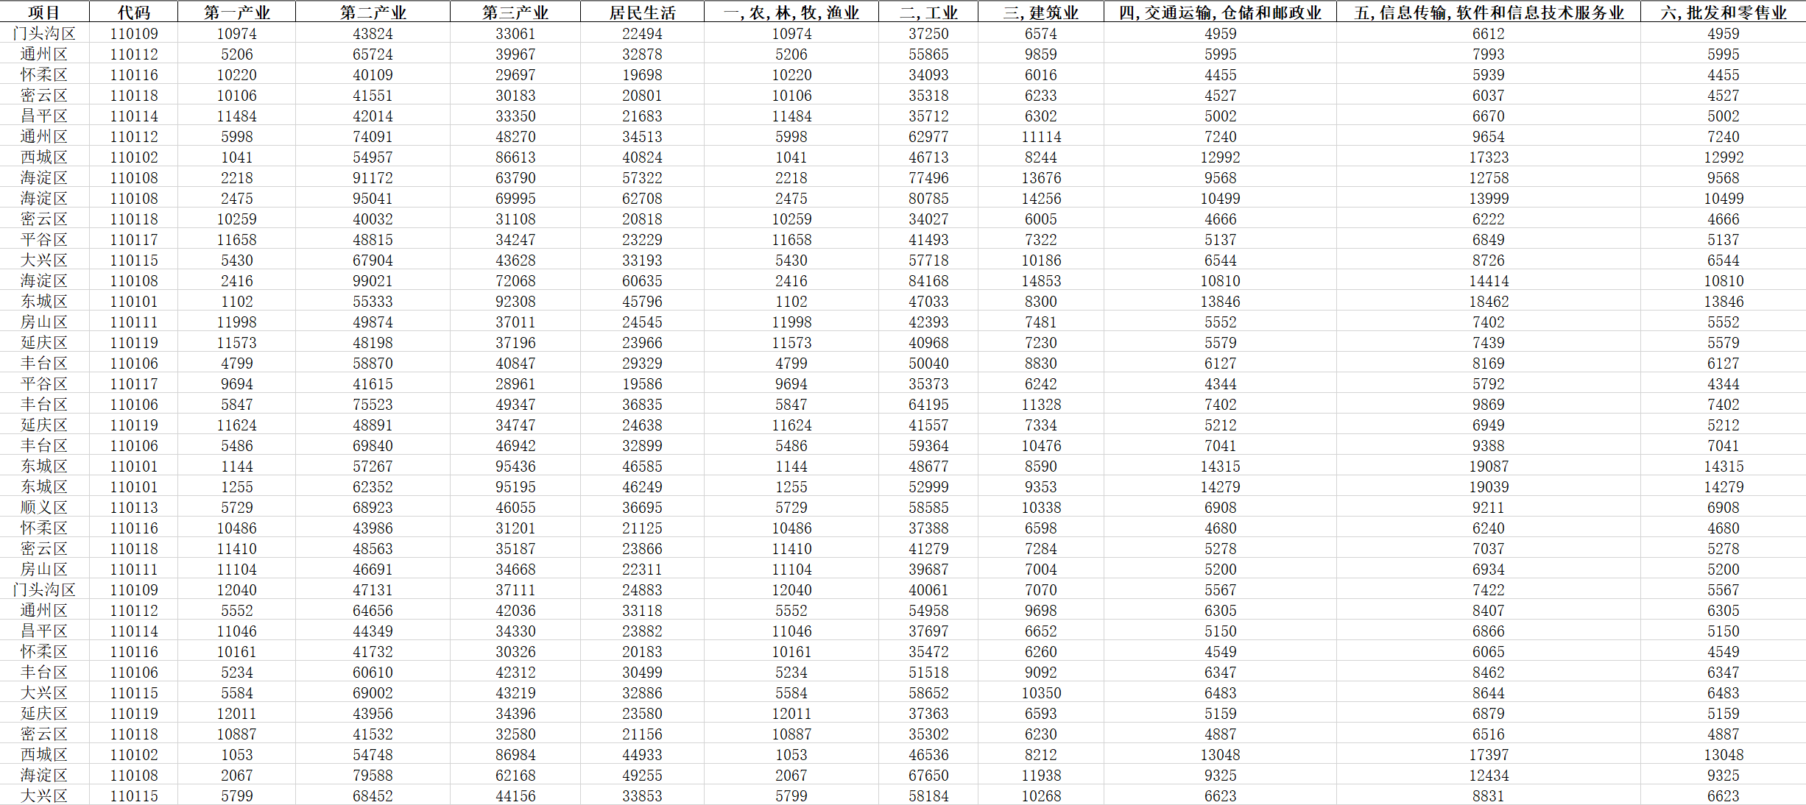Select the 顺义区 row label cell
The height and width of the screenshot is (805, 1806).
[44, 508]
